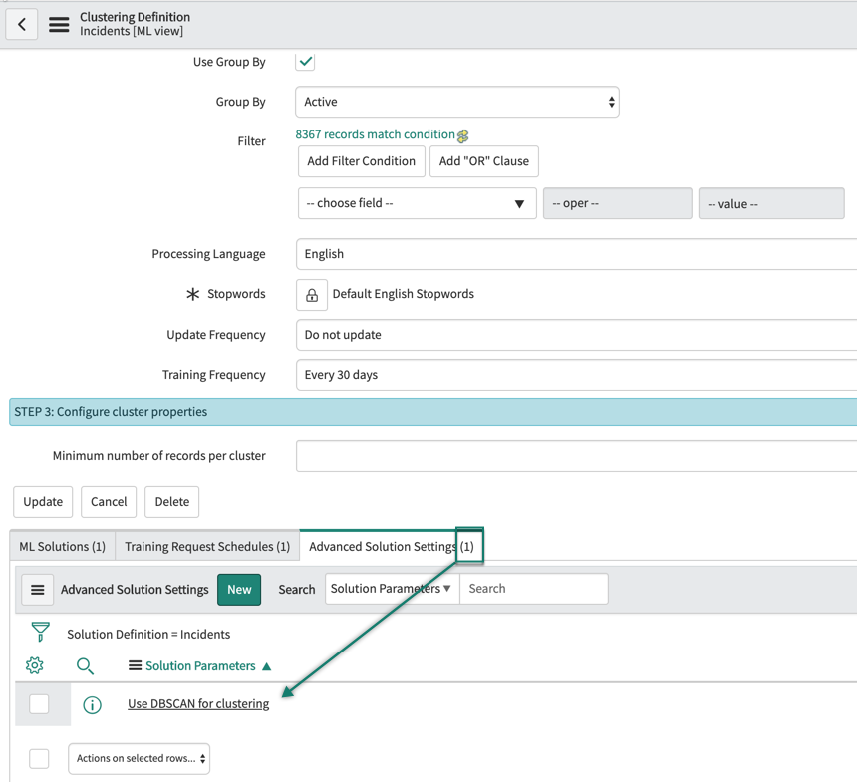Open Solution Parameters column options menu icon

(x=135, y=665)
